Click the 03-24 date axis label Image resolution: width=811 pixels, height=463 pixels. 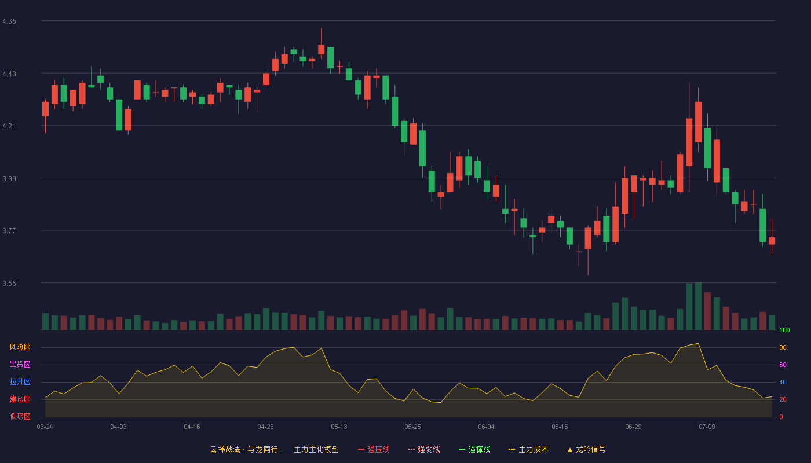45,427
